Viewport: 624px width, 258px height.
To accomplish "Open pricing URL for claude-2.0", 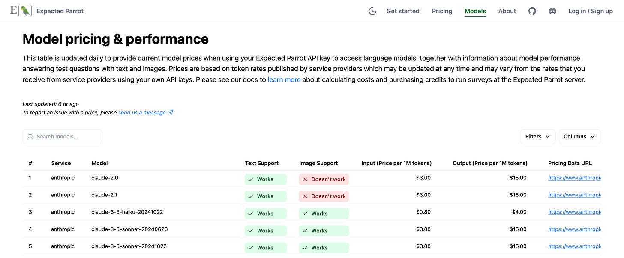I will pyautogui.click(x=574, y=178).
